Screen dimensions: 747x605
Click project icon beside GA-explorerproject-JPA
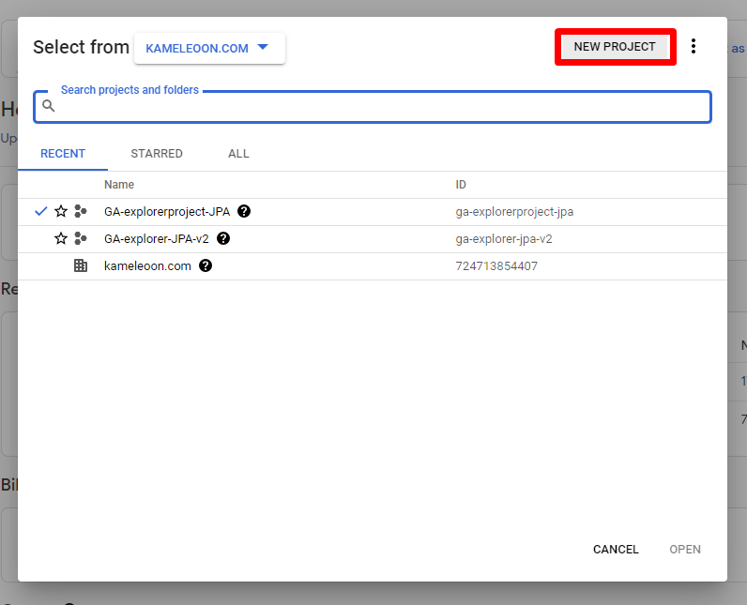click(x=81, y=211)
